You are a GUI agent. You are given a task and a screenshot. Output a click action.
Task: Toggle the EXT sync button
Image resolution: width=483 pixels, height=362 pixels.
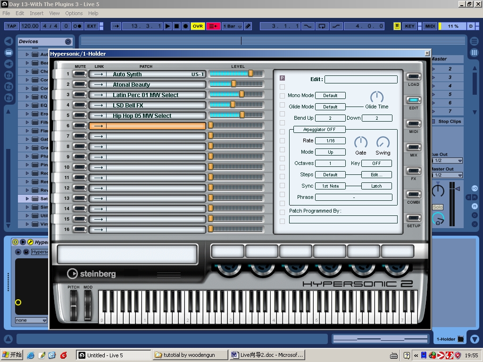pyautogui.click(x=92, y=26)
